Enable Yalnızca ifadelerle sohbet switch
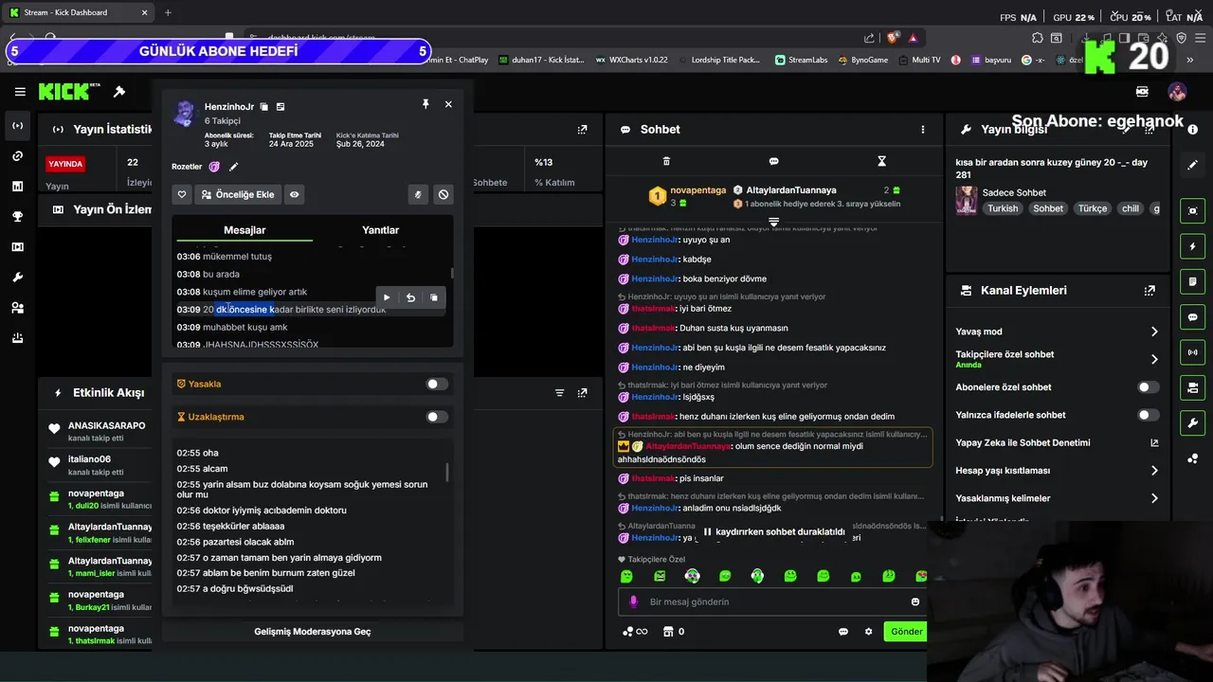This screenshot has width=1213, height=682. [x=1148, y=415]
